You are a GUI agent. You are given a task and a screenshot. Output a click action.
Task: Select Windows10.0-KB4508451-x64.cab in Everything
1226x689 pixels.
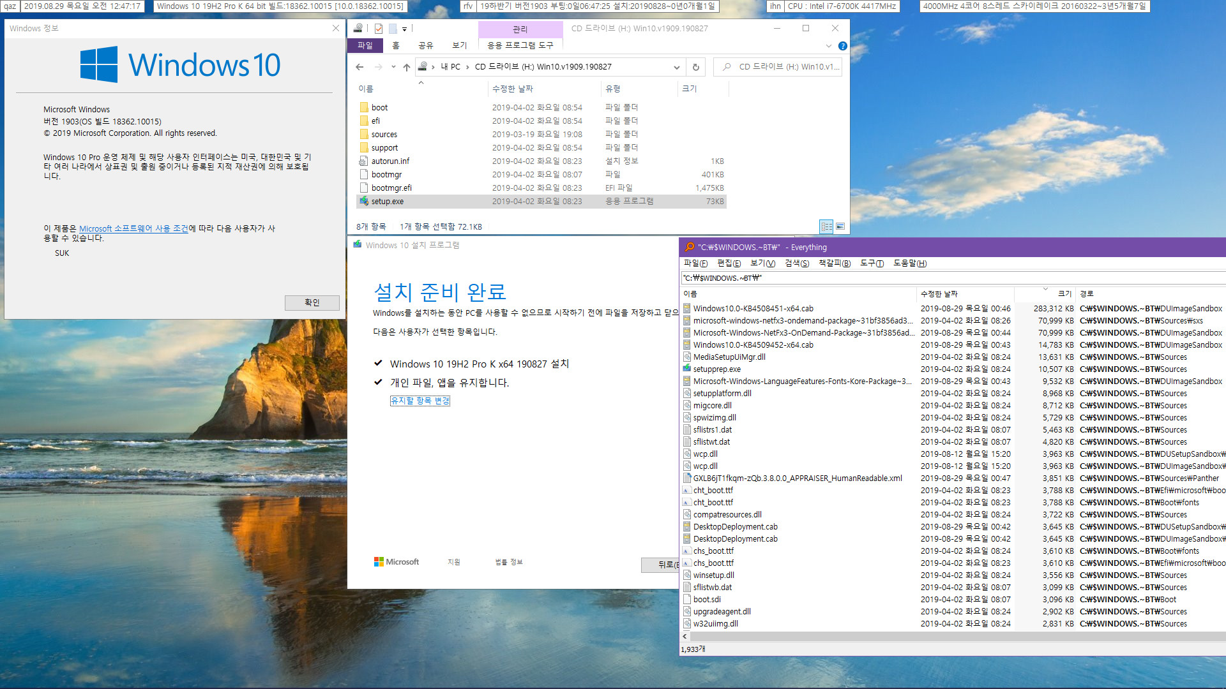click(x=753, y=308)
